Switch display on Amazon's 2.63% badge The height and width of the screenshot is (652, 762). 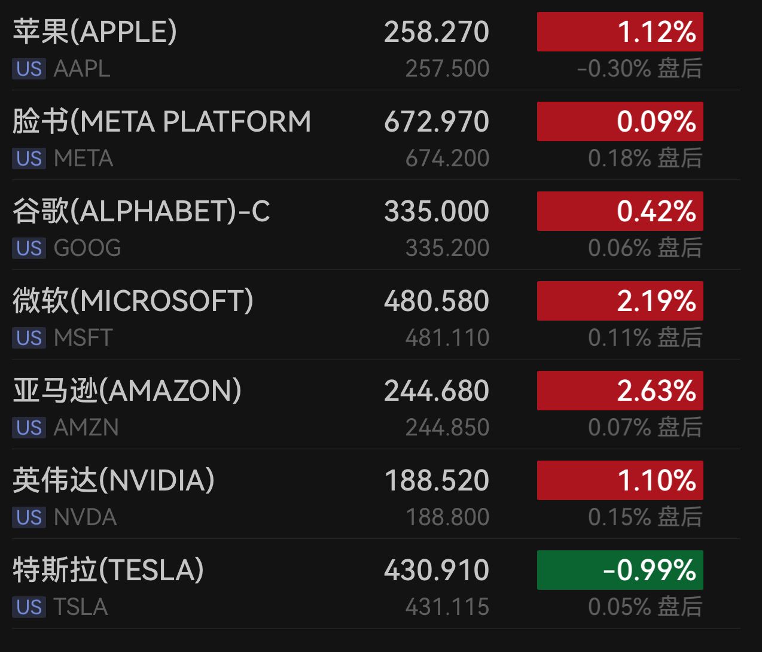click(620, 391)
